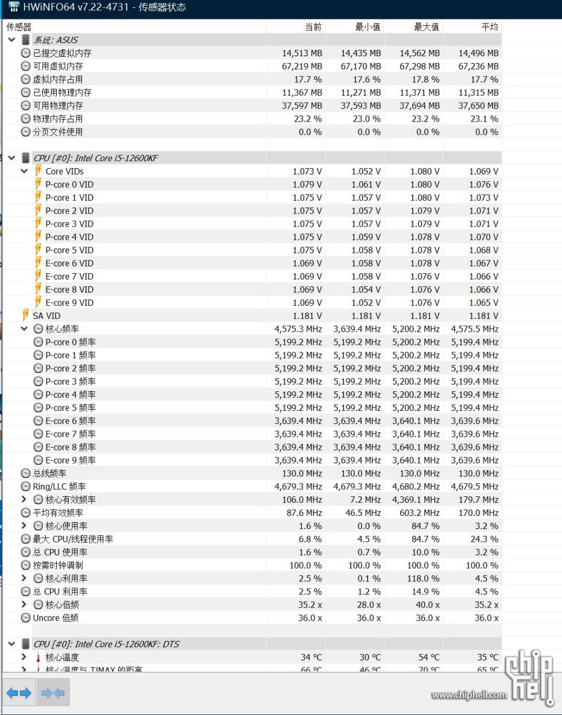Collapse the CPU [#0] group containing Core VIDs

pos(11,158)
